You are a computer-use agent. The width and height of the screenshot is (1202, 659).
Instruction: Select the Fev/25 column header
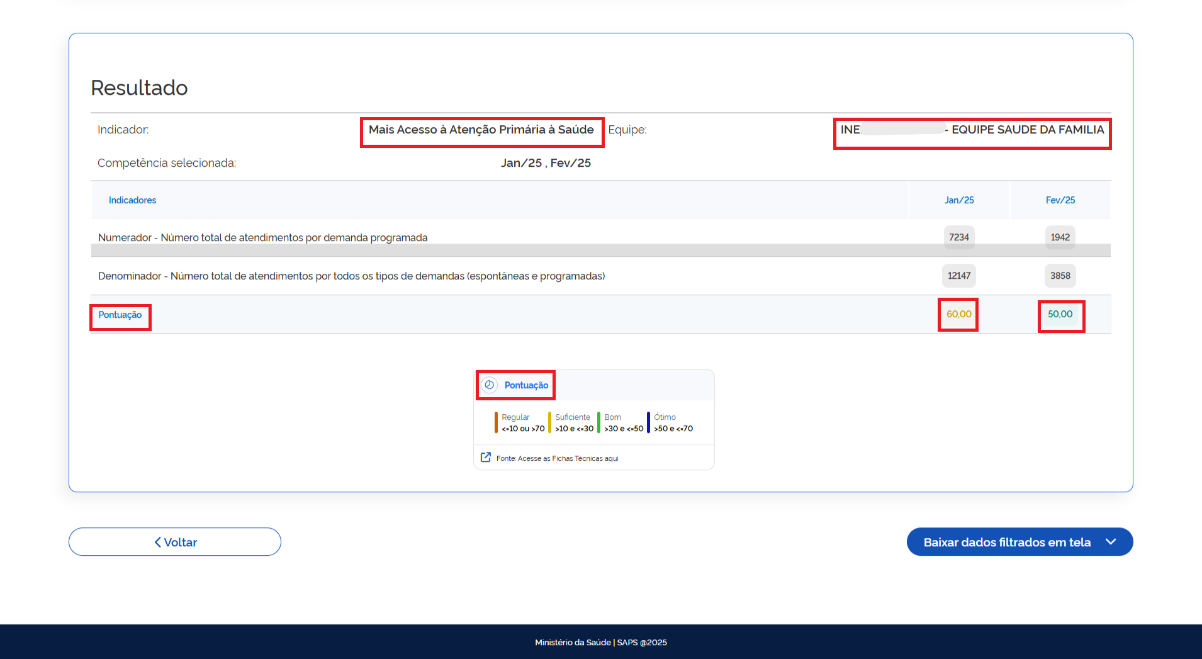coord(1060,200)
